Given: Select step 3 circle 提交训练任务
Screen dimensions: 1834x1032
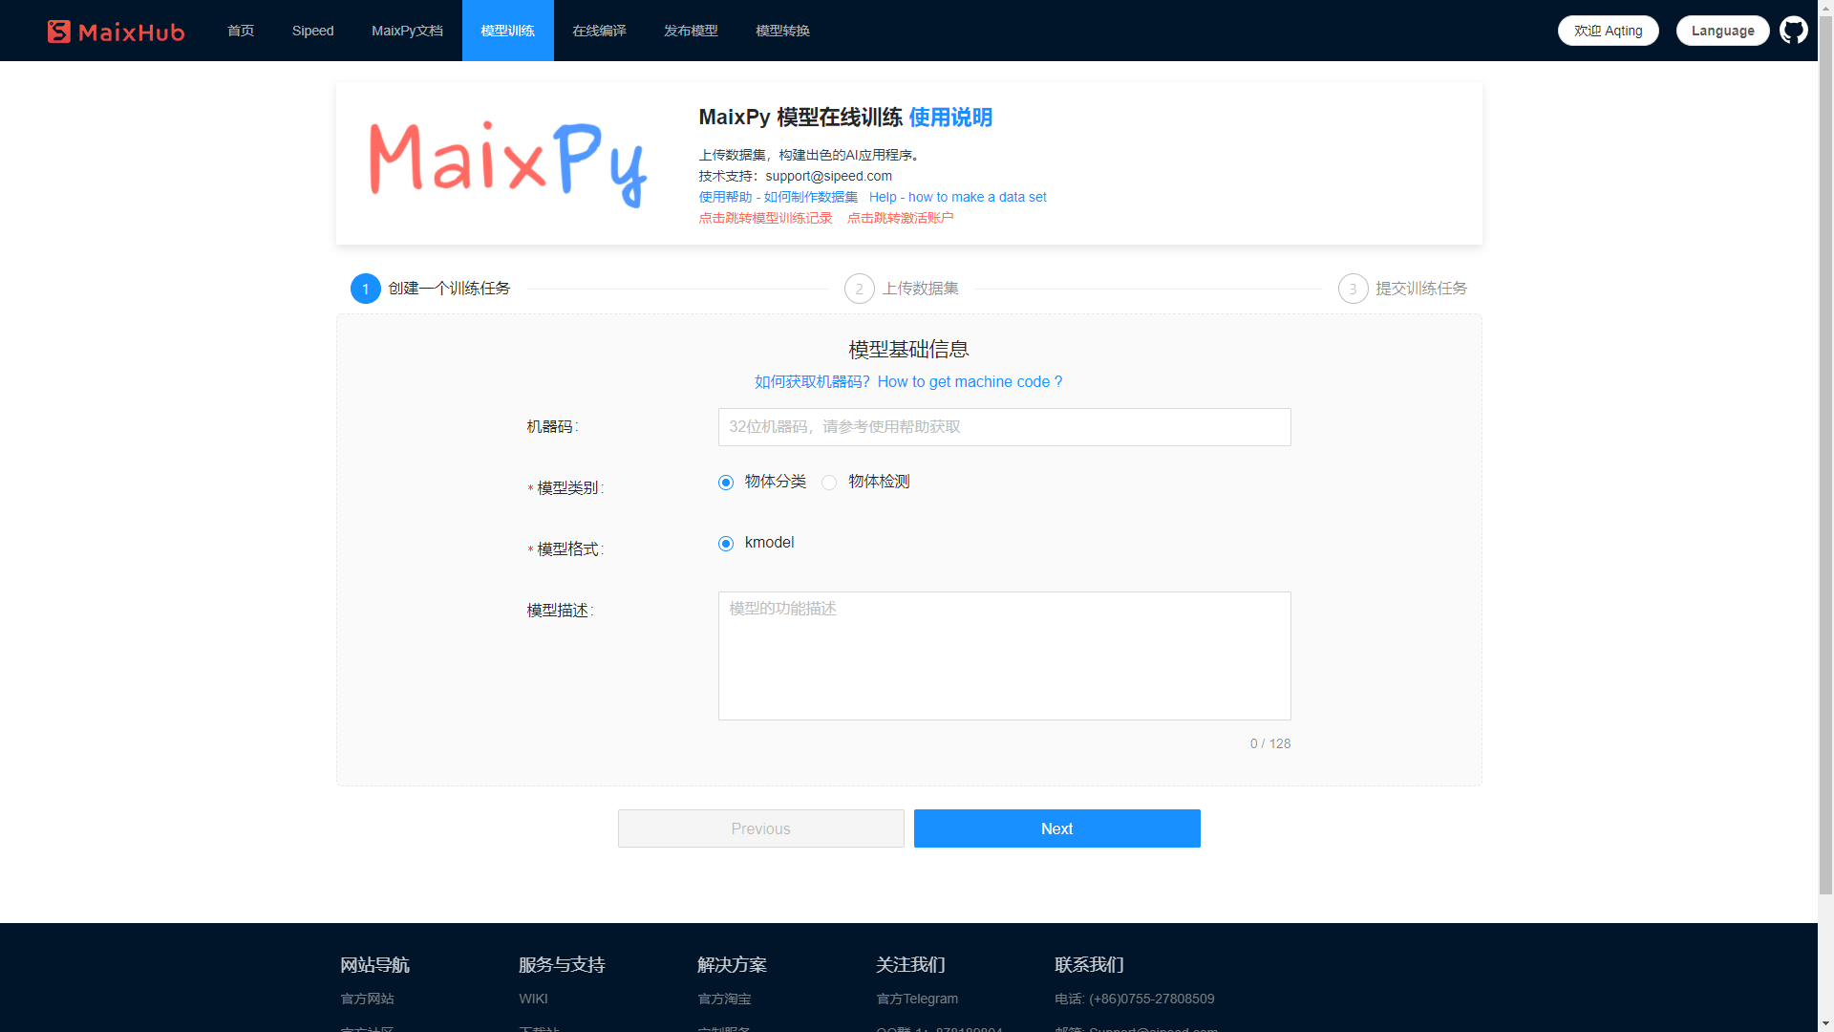Looking at the screenshot, I should click(1354, 289).
